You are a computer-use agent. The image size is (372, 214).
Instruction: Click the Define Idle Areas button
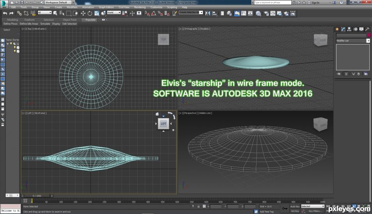pyautogui.click(x=29, y=24)
